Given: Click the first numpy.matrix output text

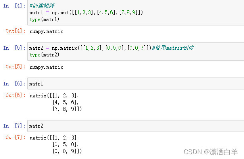Looking at the screenshot, I should [46, 31].
